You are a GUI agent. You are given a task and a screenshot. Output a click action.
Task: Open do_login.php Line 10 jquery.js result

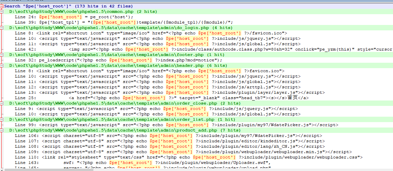point(158,38)
